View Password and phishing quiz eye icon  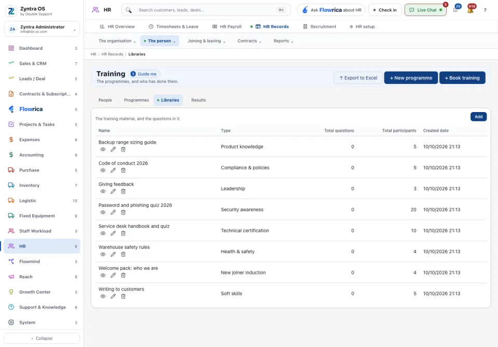point(103,212)
